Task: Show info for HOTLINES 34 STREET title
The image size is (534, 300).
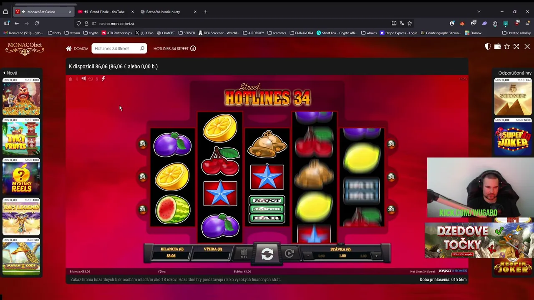Action: 193,48
